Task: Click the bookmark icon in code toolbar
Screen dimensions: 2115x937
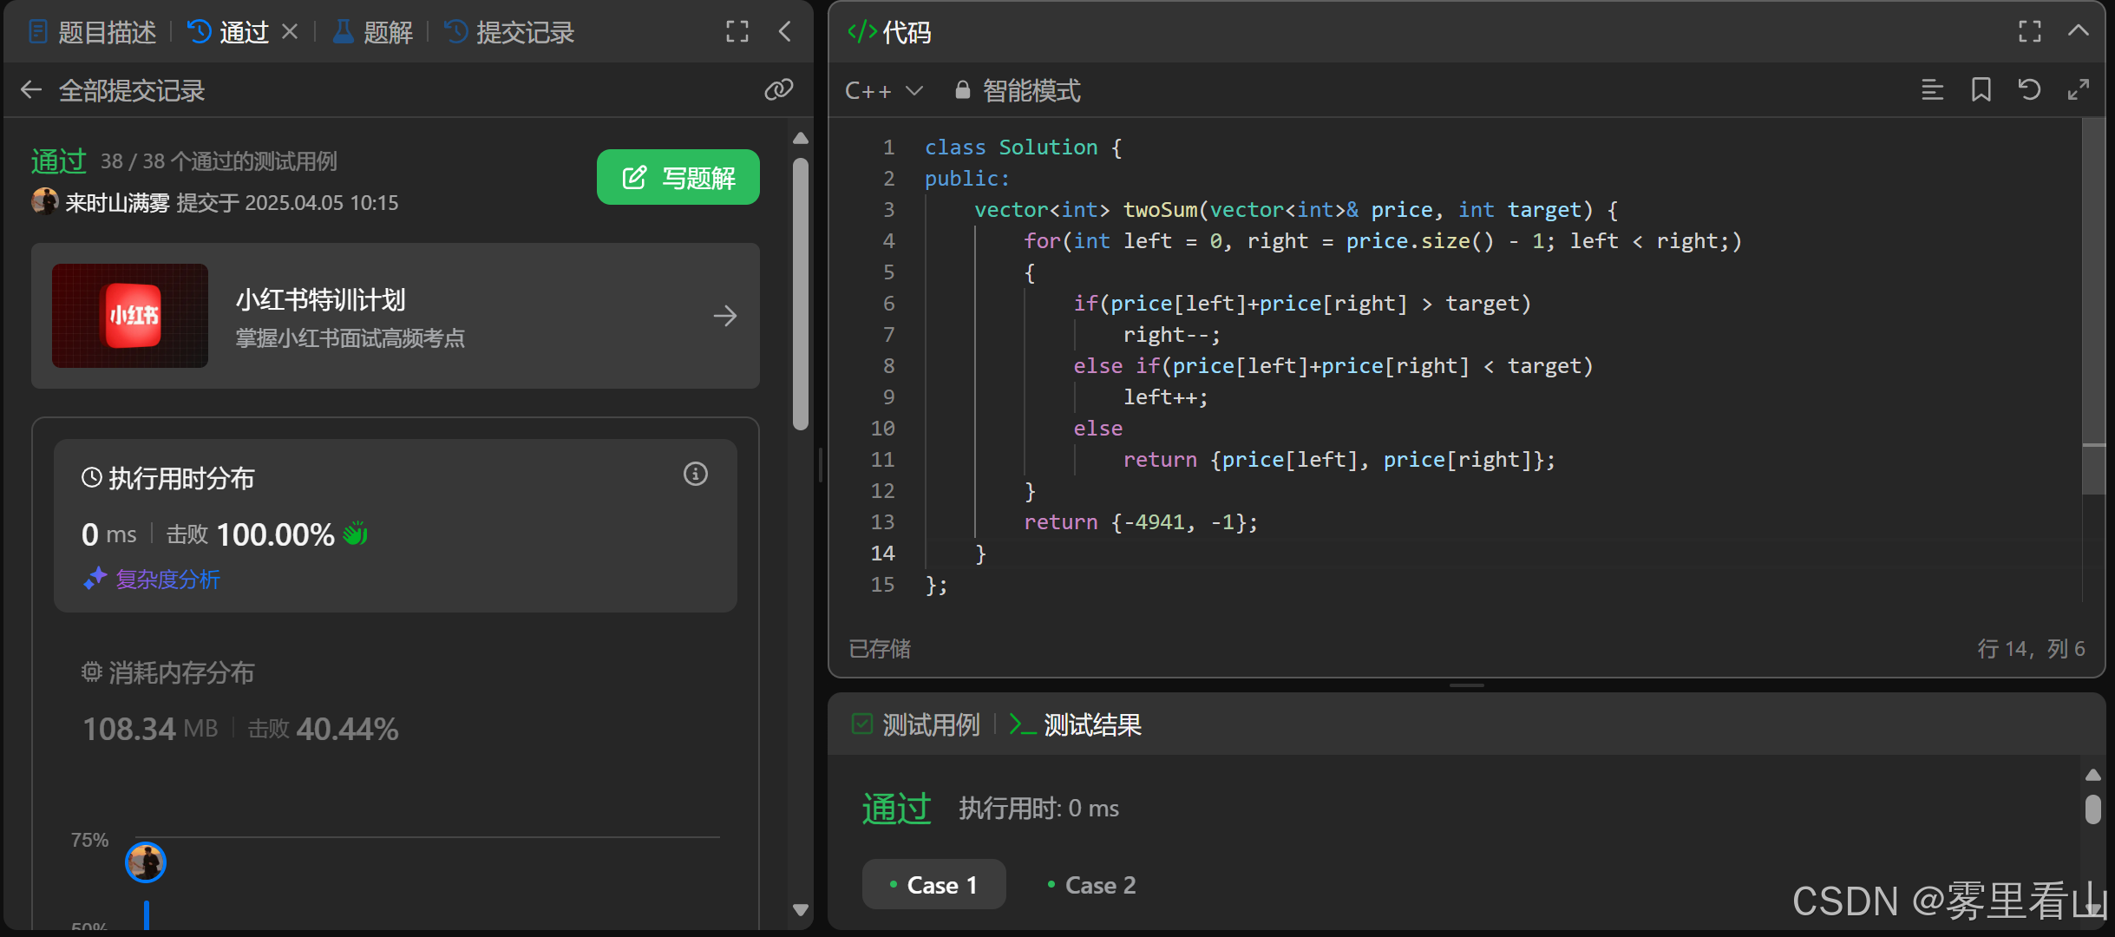Action: tap(1981, 89)
